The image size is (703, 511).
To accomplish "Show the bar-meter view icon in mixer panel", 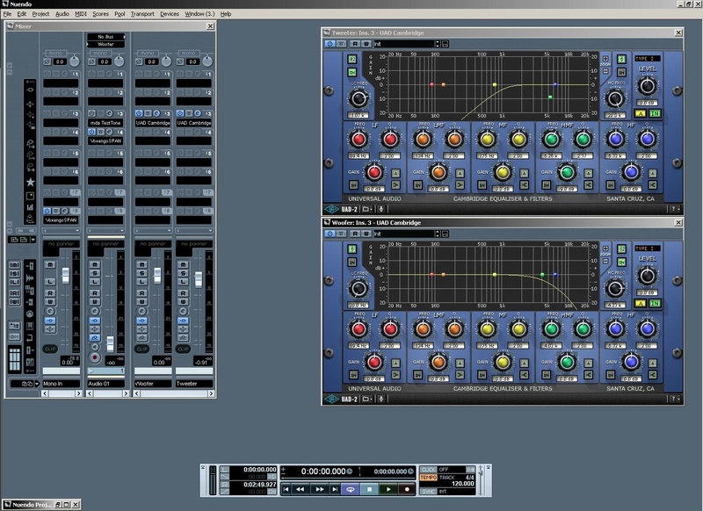I will (x=30, y=207).
